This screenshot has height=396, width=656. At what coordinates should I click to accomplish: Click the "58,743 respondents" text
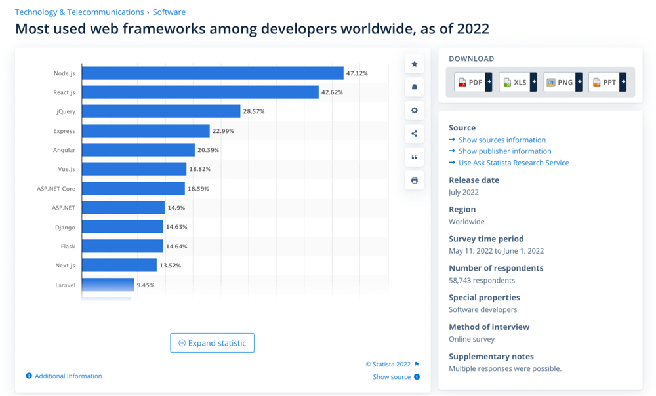click(482, 280)
